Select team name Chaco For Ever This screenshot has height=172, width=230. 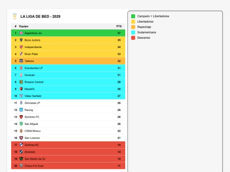coord(34,166)
